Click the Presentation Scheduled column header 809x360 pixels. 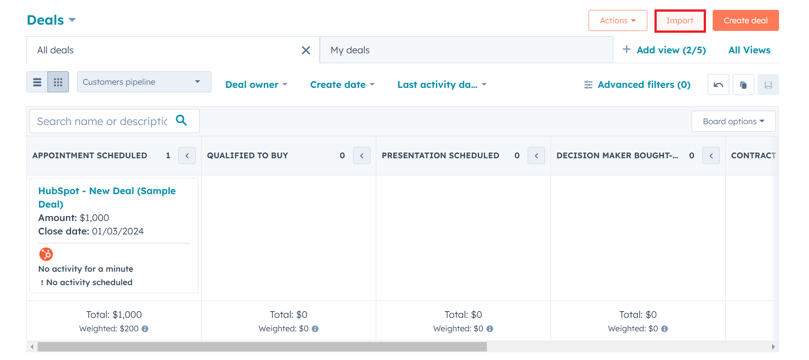pyautogui.click(x=440, y=156)
